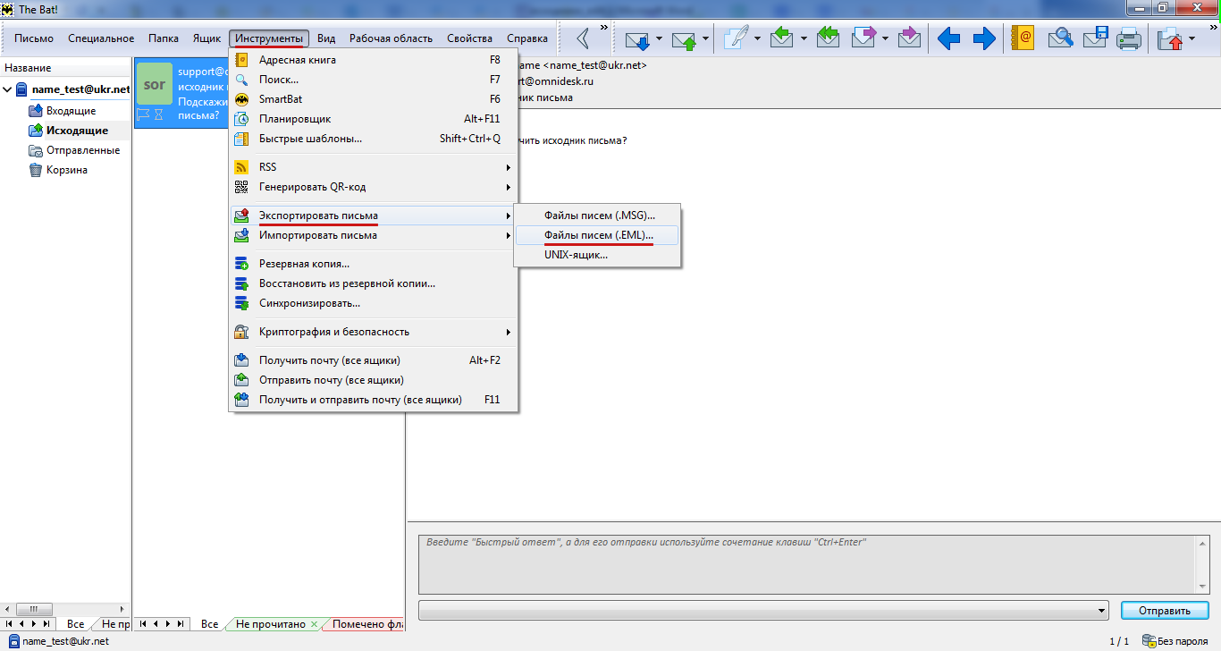Click the Search messages magnifier icon
Image resolution: width=1221 pixels, height=651 pixels.
coord(1060,38)
